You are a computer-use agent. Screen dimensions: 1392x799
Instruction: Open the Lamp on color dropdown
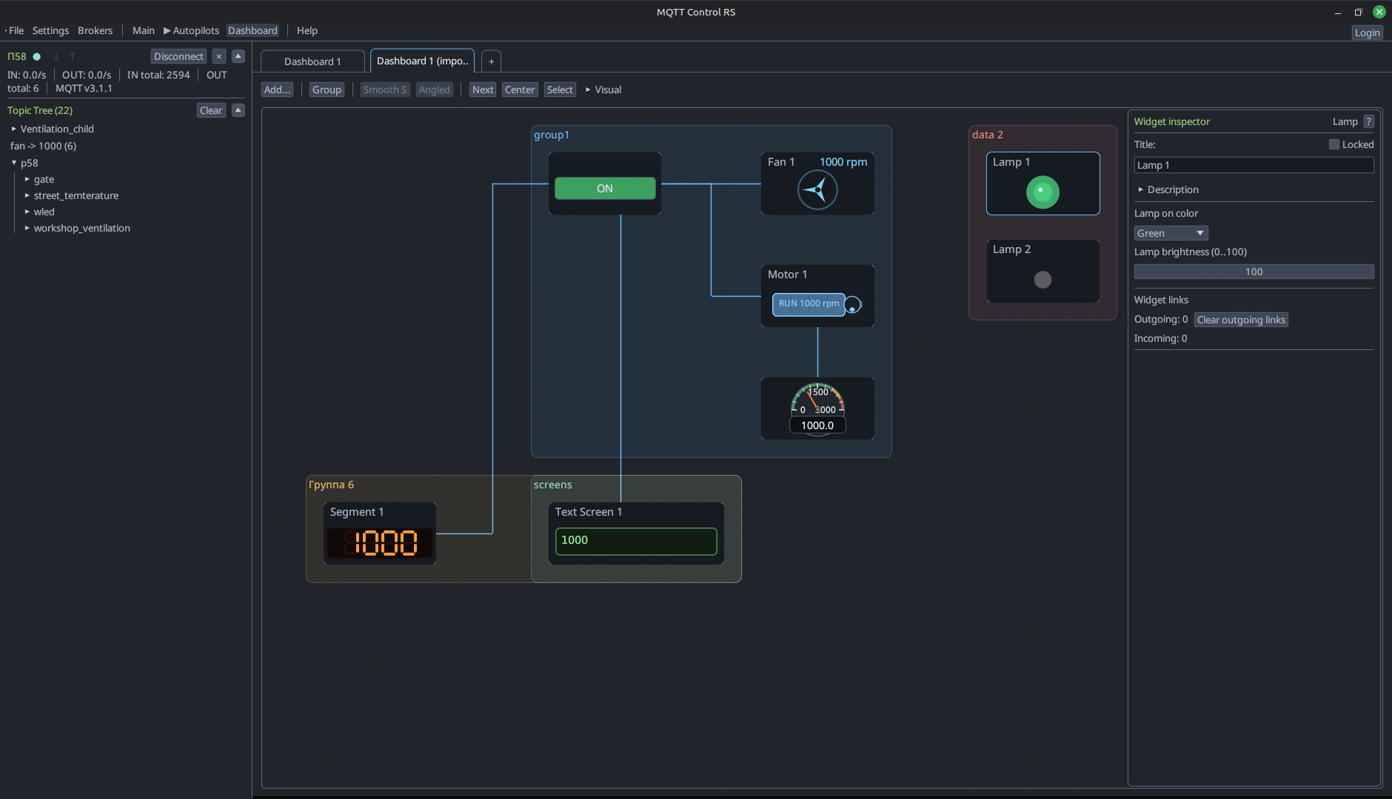click(1171, 232)
